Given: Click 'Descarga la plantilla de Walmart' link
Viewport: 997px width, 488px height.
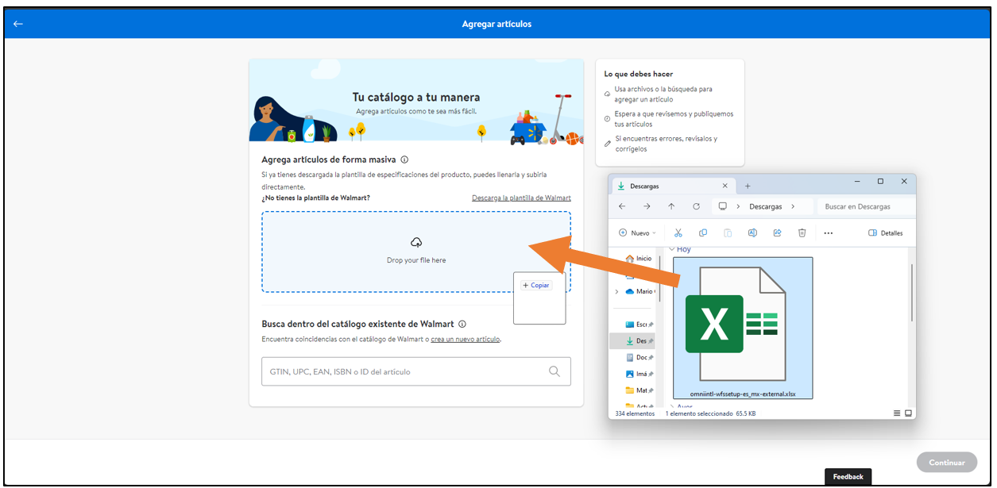Looking at the screenshot, I should (x=521, y=198).
